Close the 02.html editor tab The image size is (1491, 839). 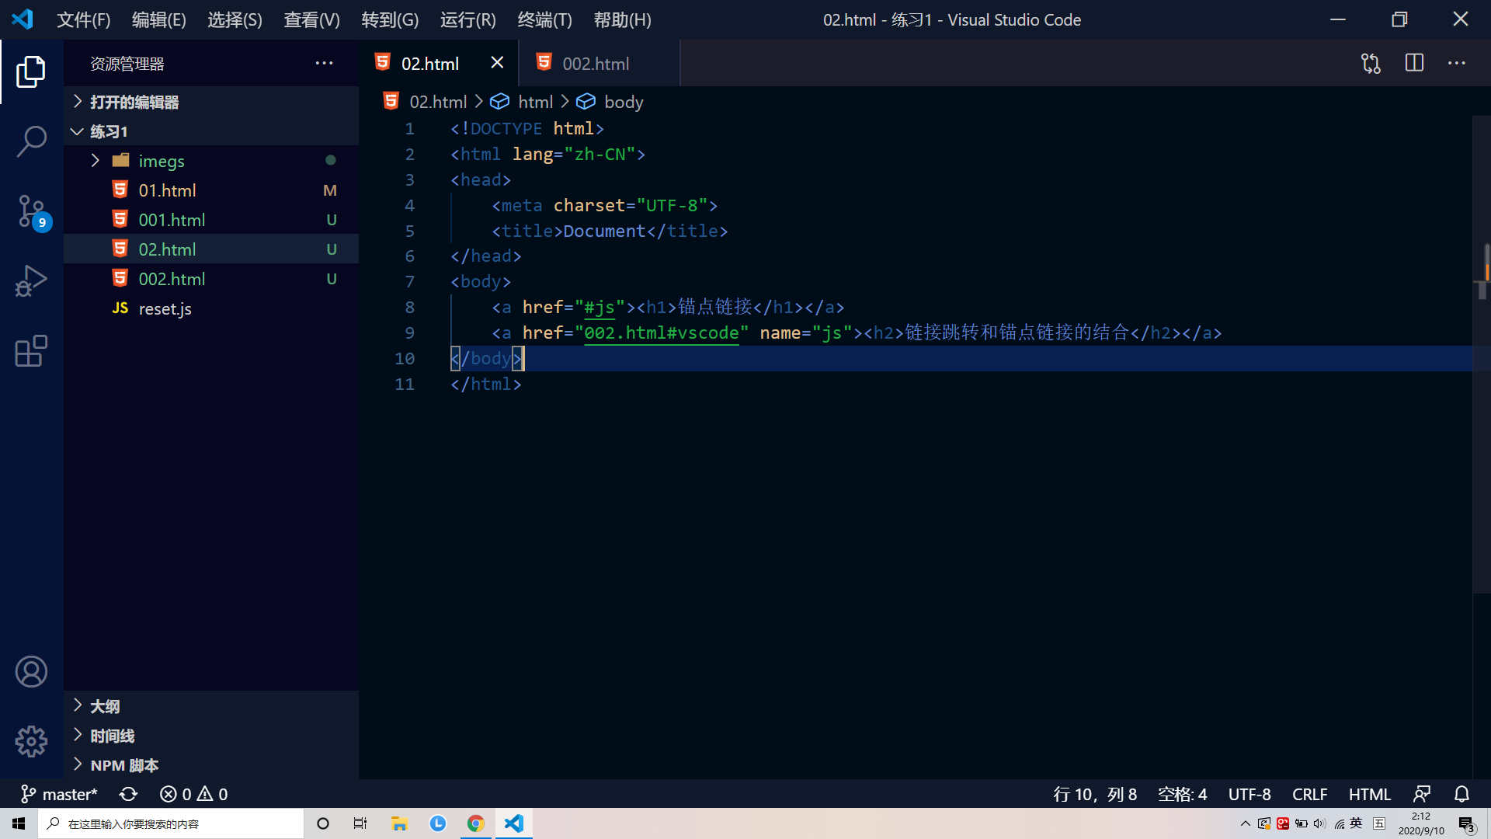[497, 63]
